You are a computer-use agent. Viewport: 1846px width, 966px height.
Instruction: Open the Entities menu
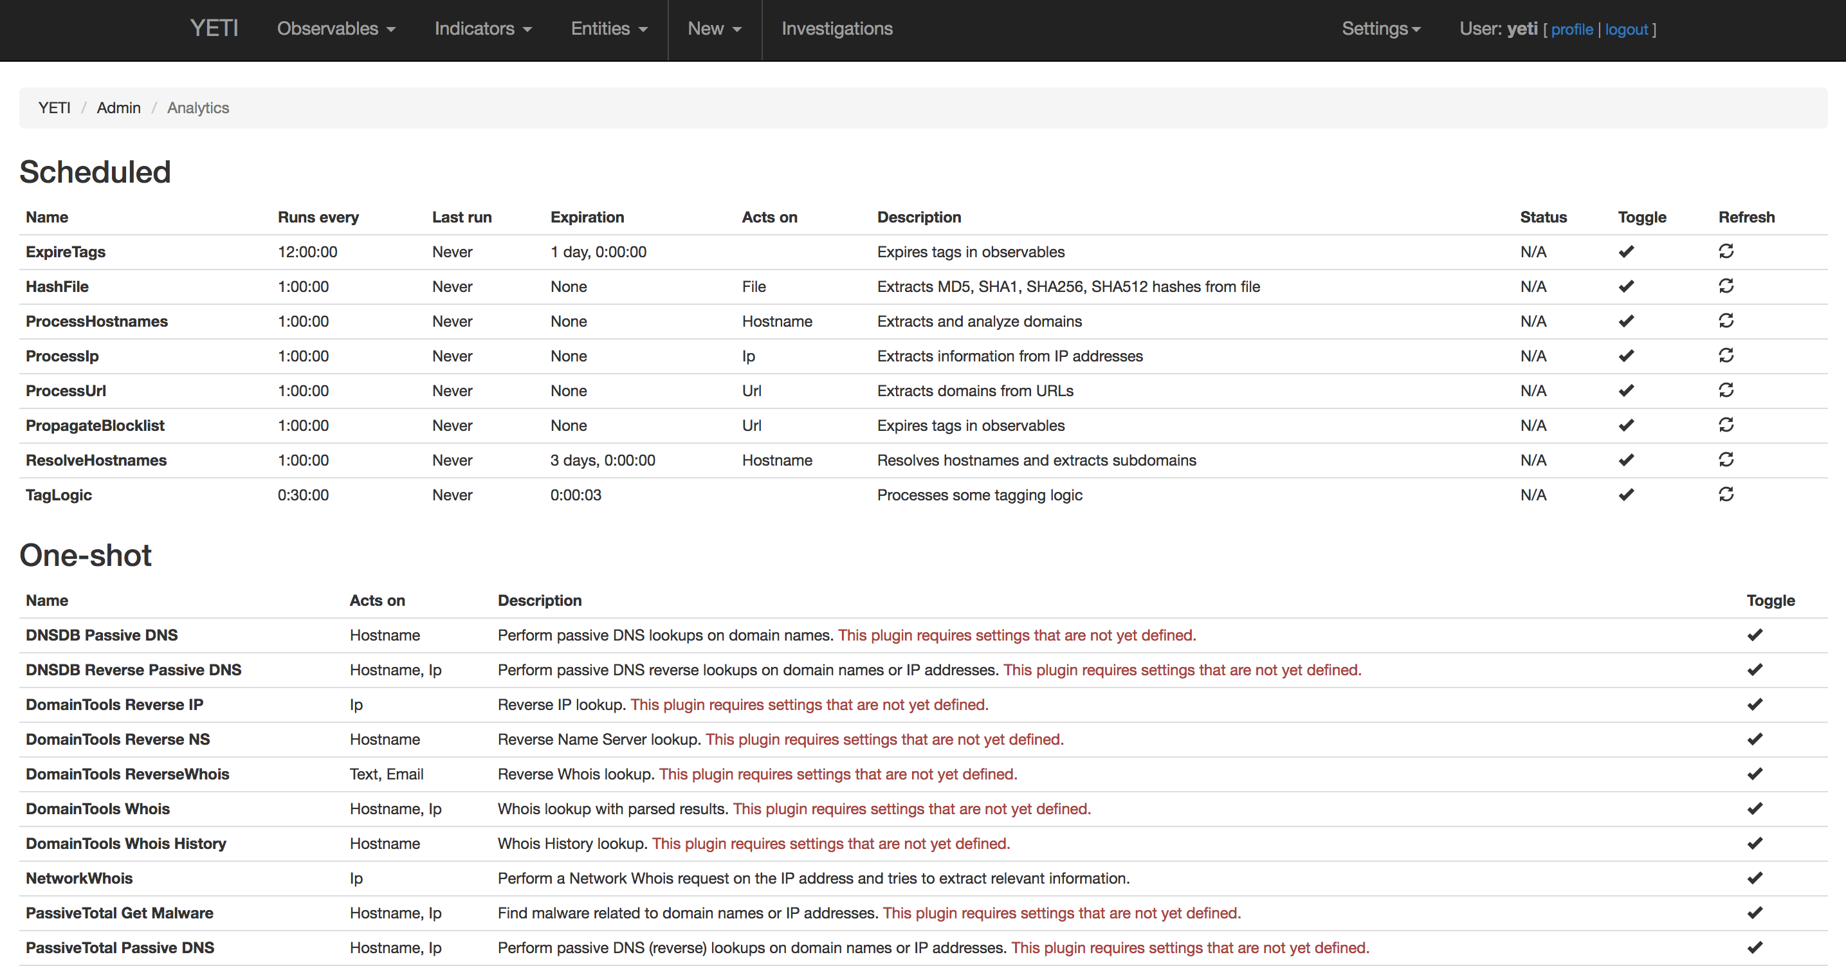[608, 29]
